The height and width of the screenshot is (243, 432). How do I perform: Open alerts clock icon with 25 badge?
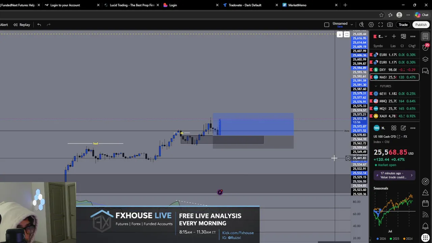point(425,48)
